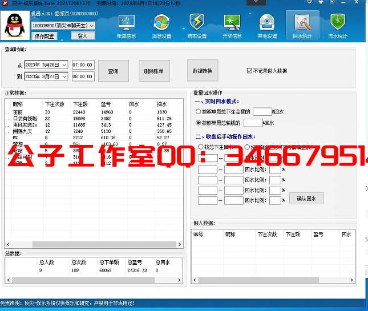
Task: Select 按照单局总输钱的 radio option
Action: 199,123
